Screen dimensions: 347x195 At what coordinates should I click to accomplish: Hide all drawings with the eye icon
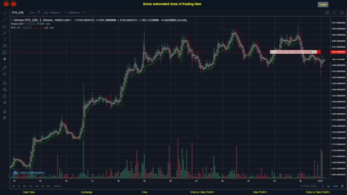coord(5,102)
